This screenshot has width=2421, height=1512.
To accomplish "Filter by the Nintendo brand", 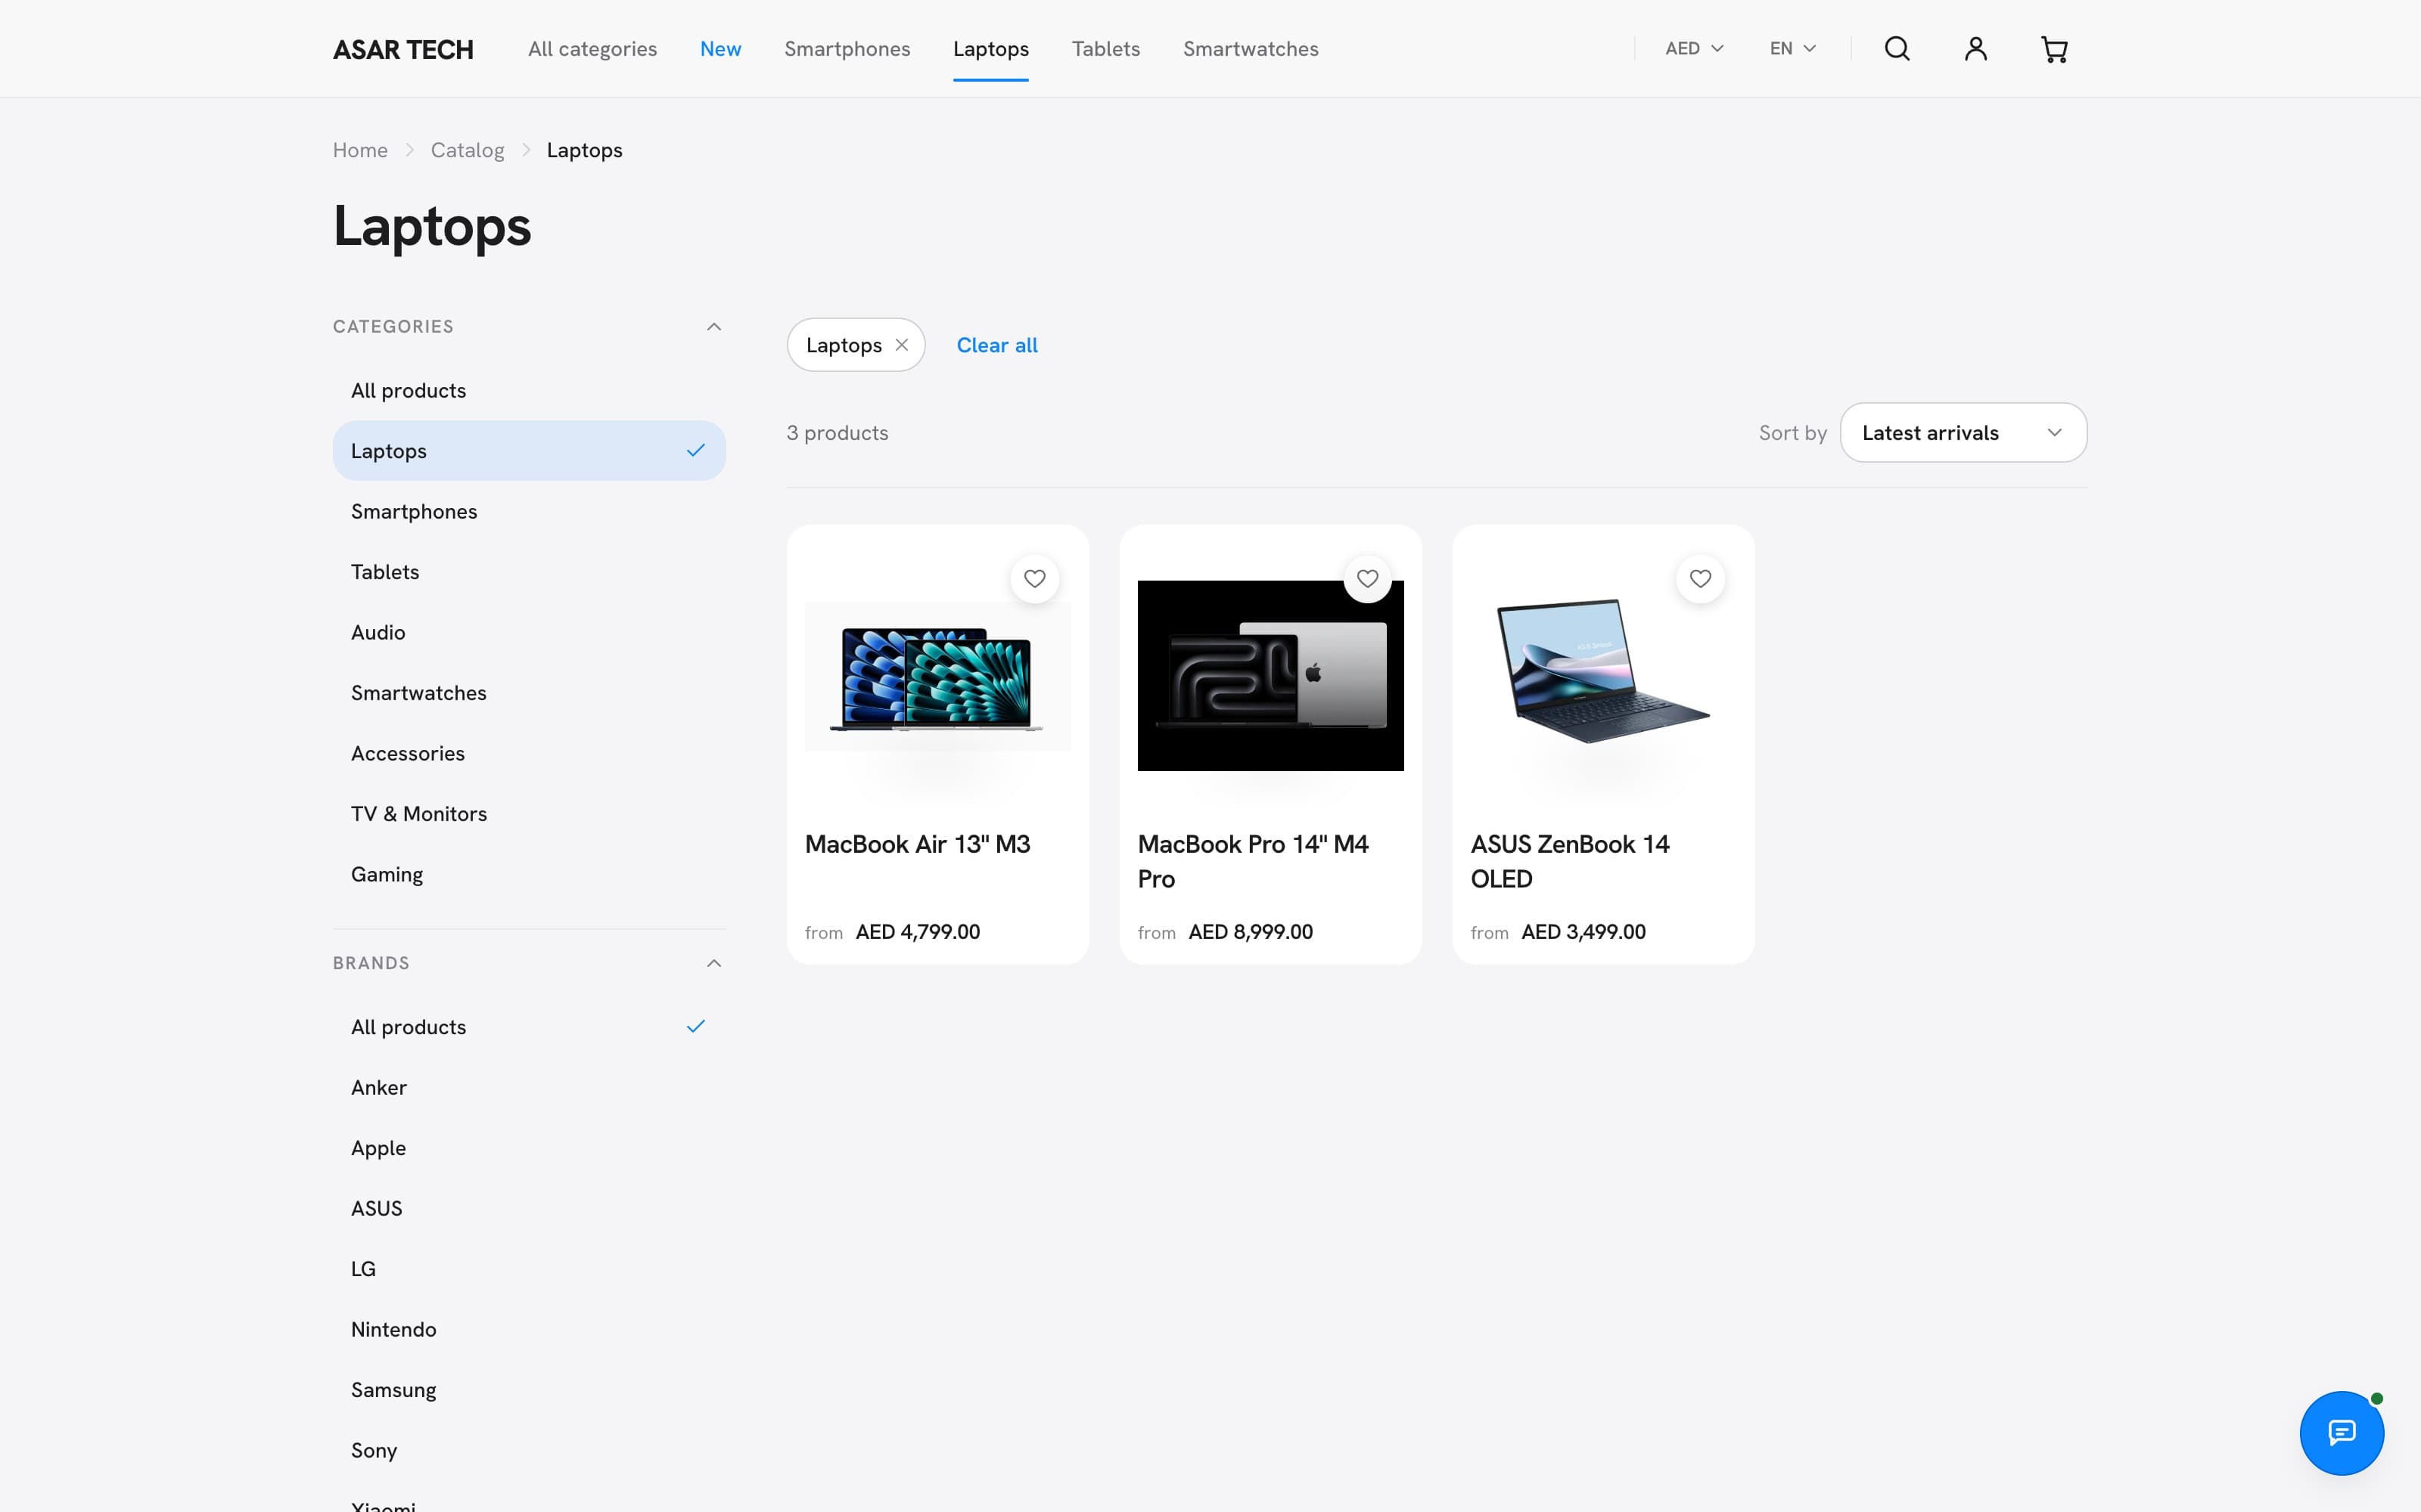I will point(530,1330).
